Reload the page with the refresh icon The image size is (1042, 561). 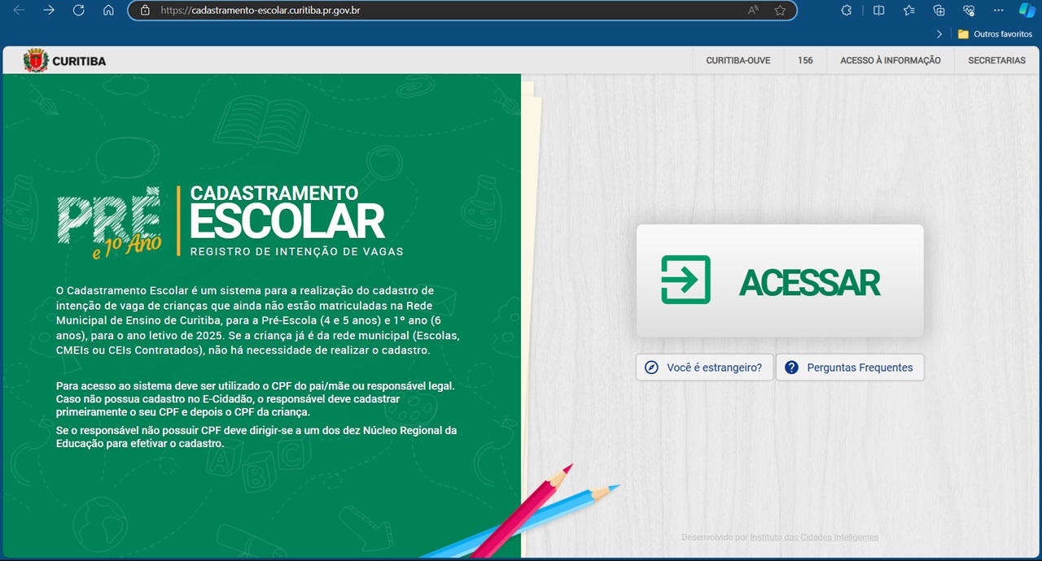[78, 11]
